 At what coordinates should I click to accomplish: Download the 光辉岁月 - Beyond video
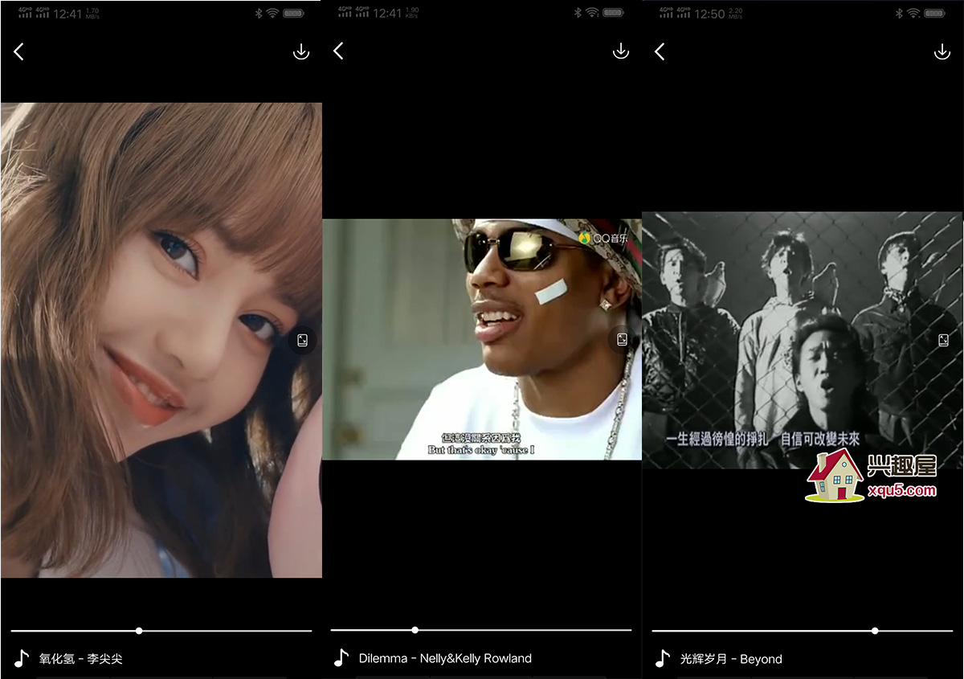[942, 51]
